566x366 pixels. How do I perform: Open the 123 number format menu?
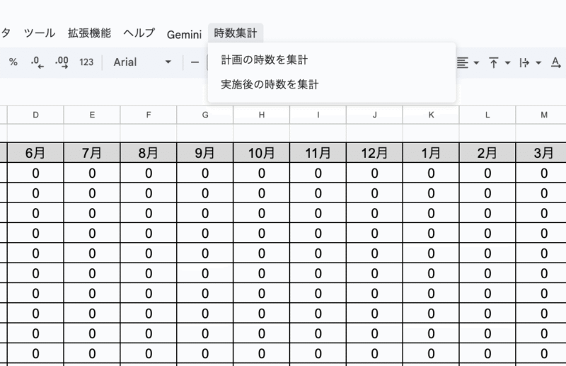point(86,62)
